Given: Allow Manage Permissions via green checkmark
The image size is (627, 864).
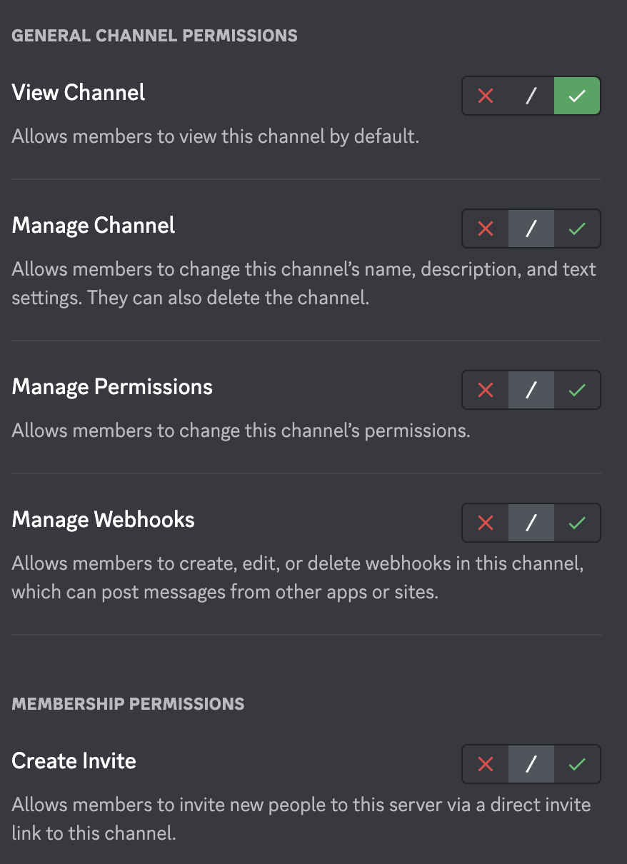Looking at the screenshot, I should click(x=577, y=390).
